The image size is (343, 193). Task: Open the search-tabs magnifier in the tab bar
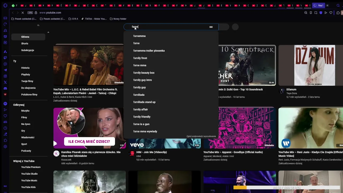click(x=338, y=5)
